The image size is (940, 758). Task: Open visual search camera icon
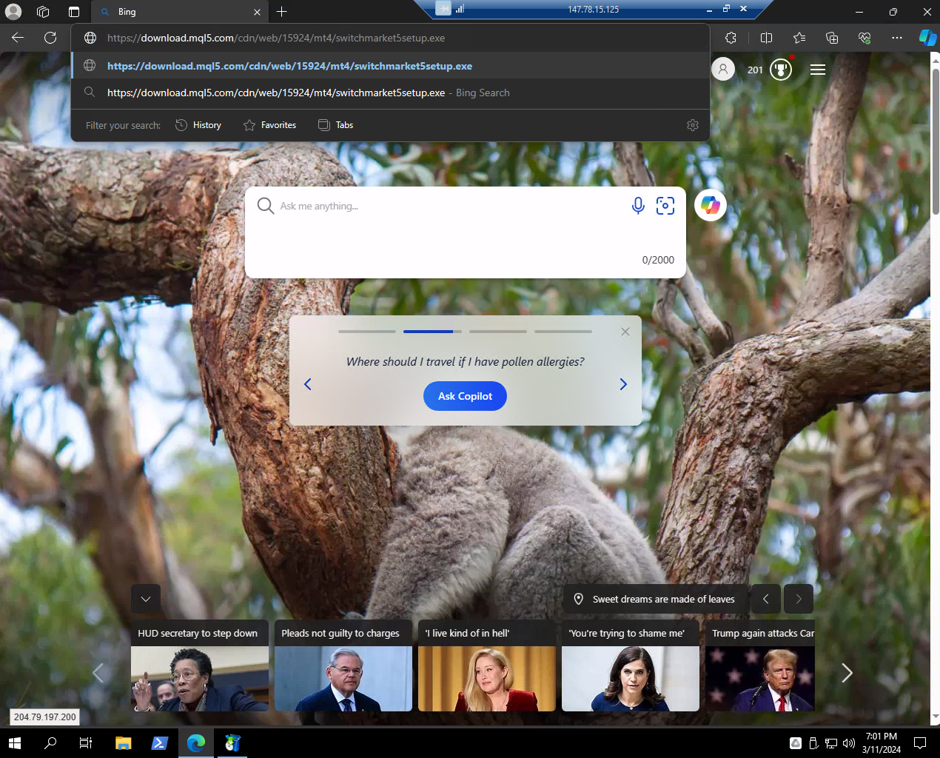click(x=665, y=206)
